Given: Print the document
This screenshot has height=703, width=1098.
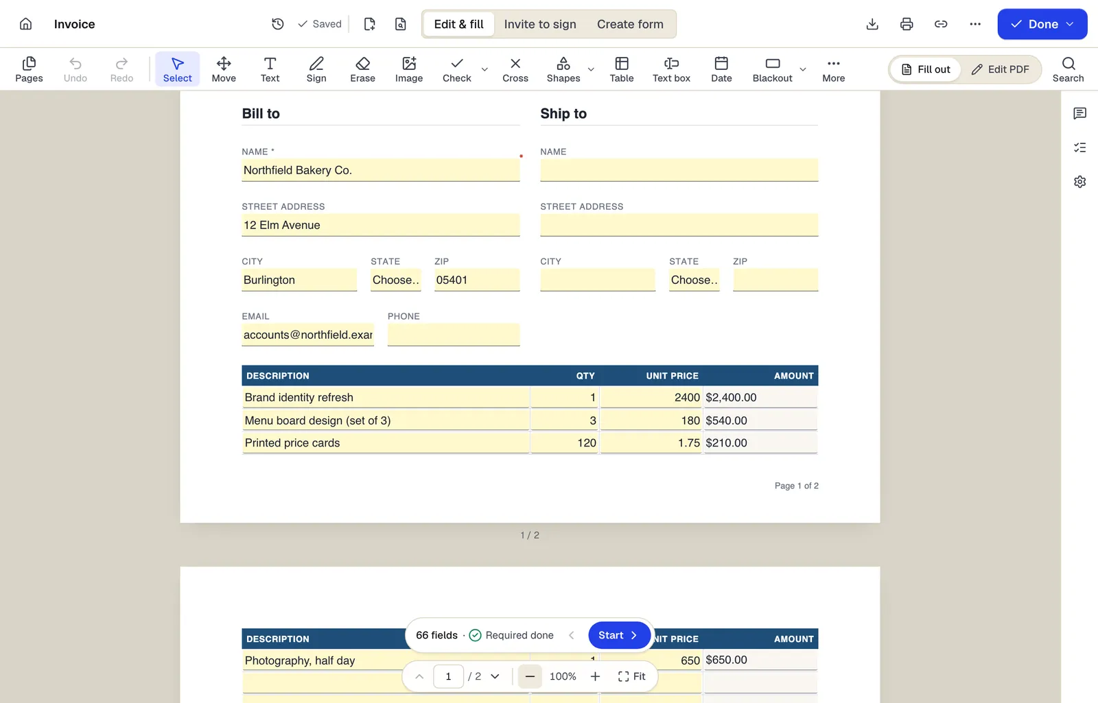Looking at the screenshot, I should [907, 24].
